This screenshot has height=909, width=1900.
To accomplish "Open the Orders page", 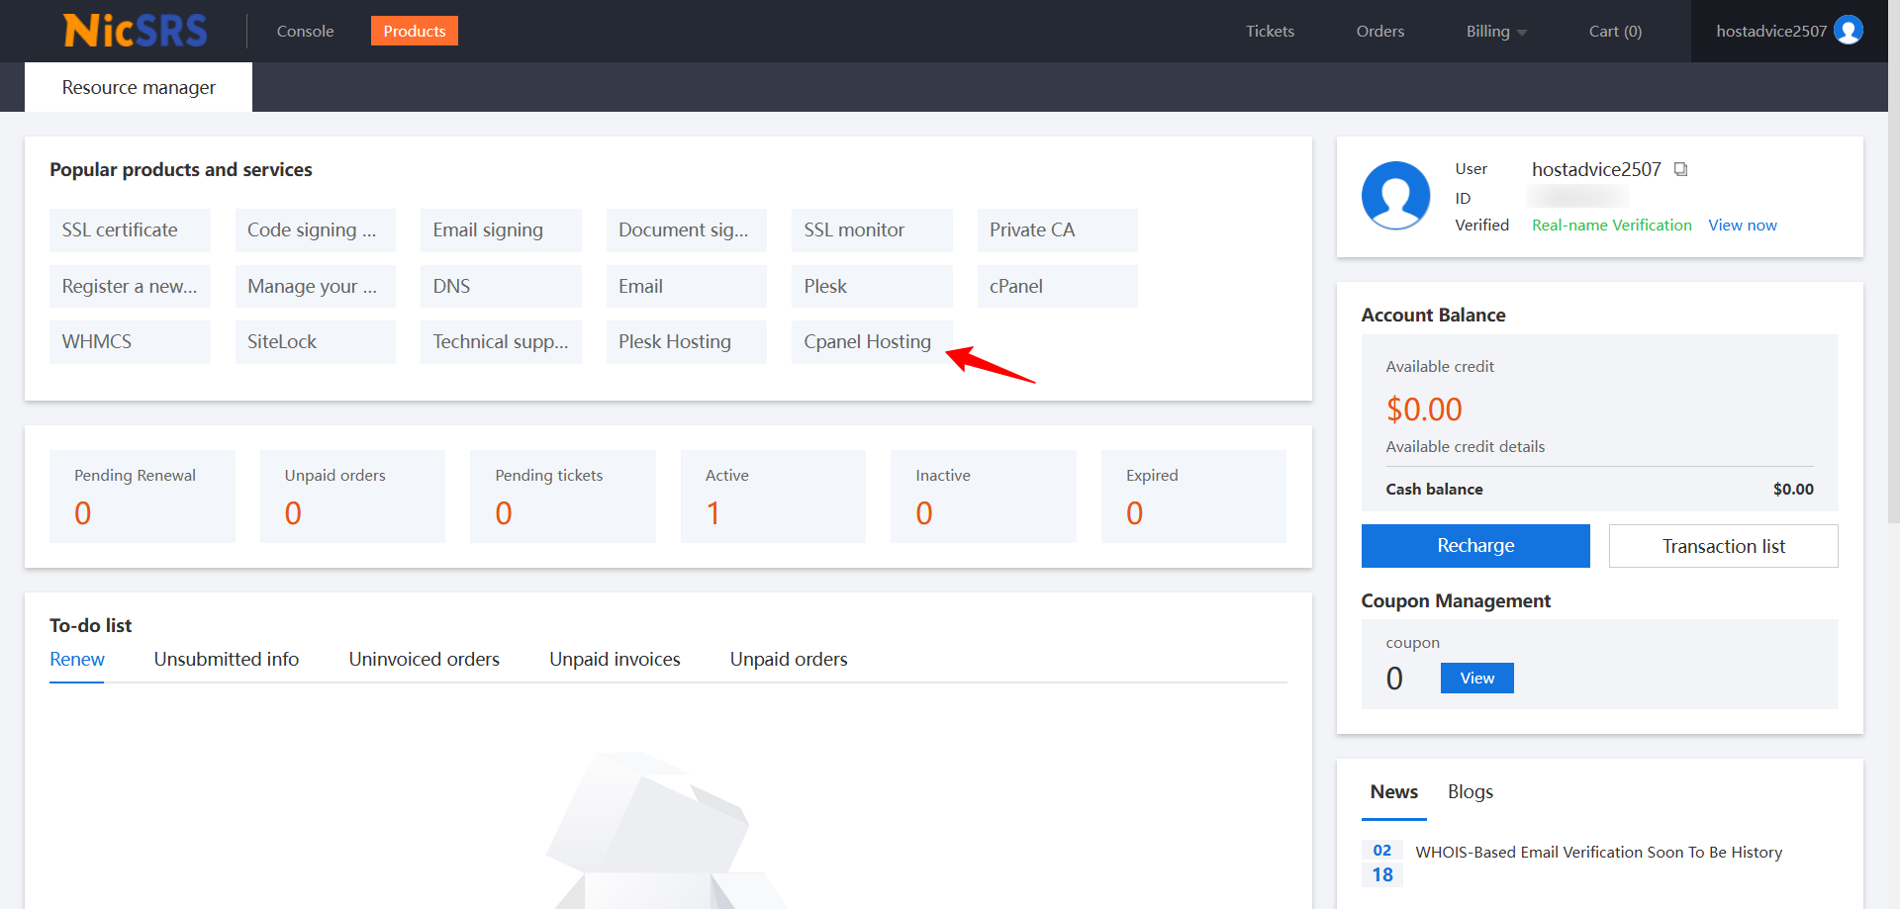I will click(1380, 31).
